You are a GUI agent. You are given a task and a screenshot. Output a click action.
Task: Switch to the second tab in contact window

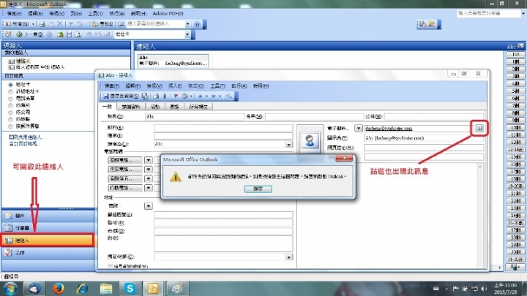131,107
